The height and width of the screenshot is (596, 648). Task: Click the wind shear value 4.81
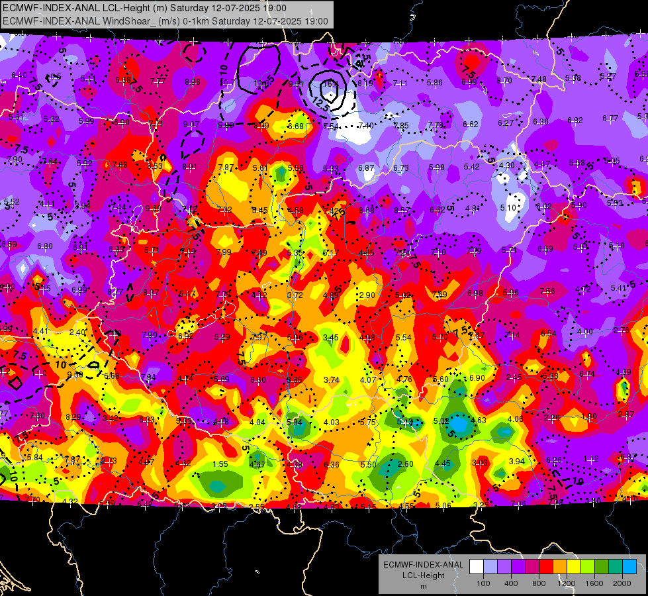point(473,209)
